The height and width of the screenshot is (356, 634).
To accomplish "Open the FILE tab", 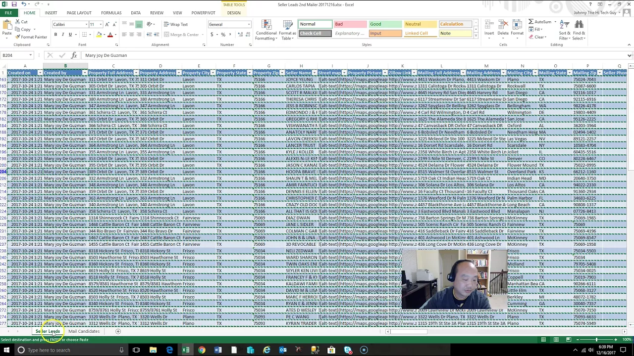I will click(8, 13).
